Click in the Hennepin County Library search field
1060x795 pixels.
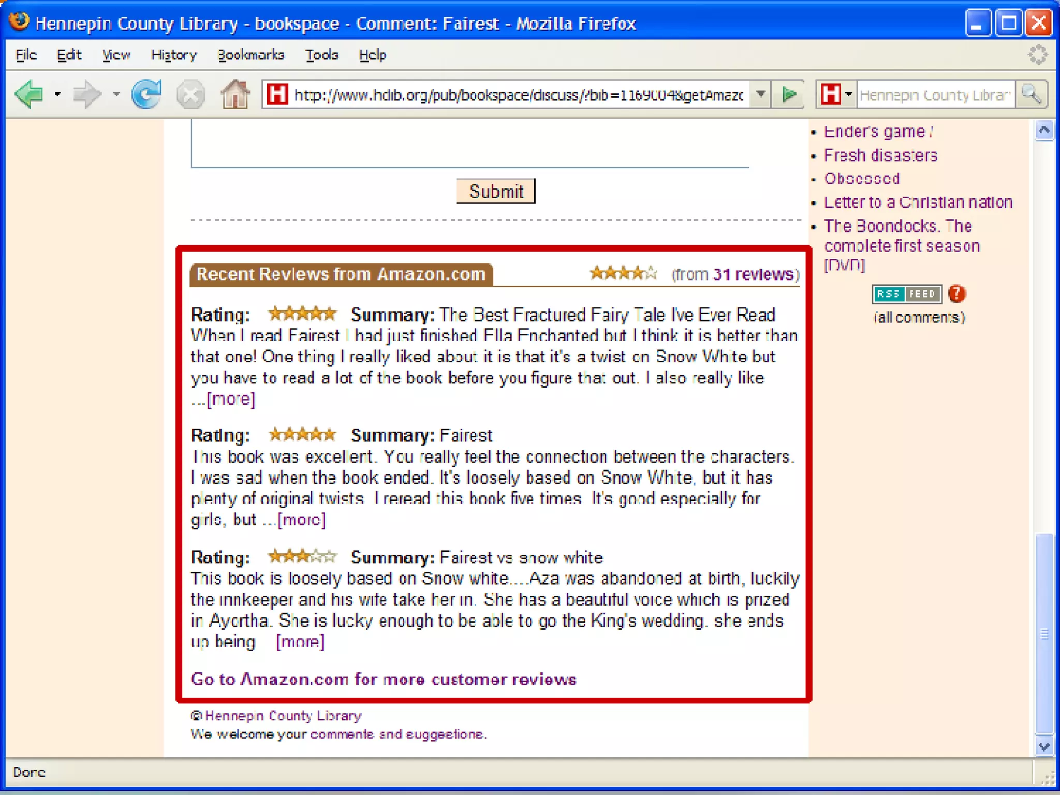point(935,95)
